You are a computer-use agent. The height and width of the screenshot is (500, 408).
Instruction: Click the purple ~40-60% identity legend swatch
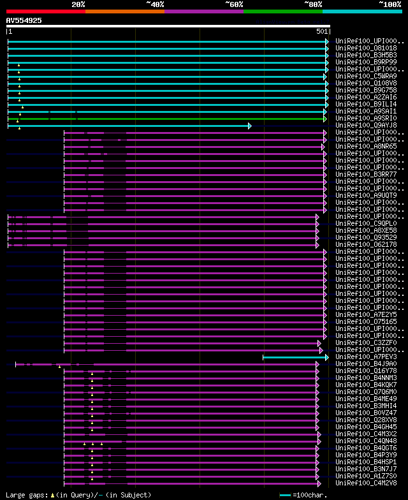coord(204,11)
